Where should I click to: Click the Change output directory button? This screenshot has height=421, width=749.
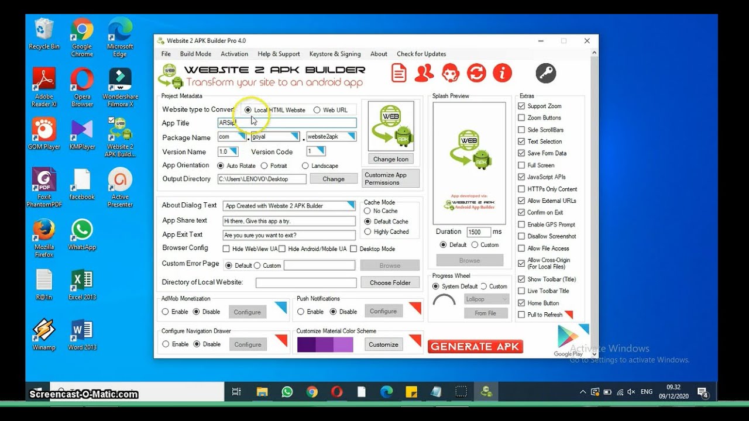point(334,179)
